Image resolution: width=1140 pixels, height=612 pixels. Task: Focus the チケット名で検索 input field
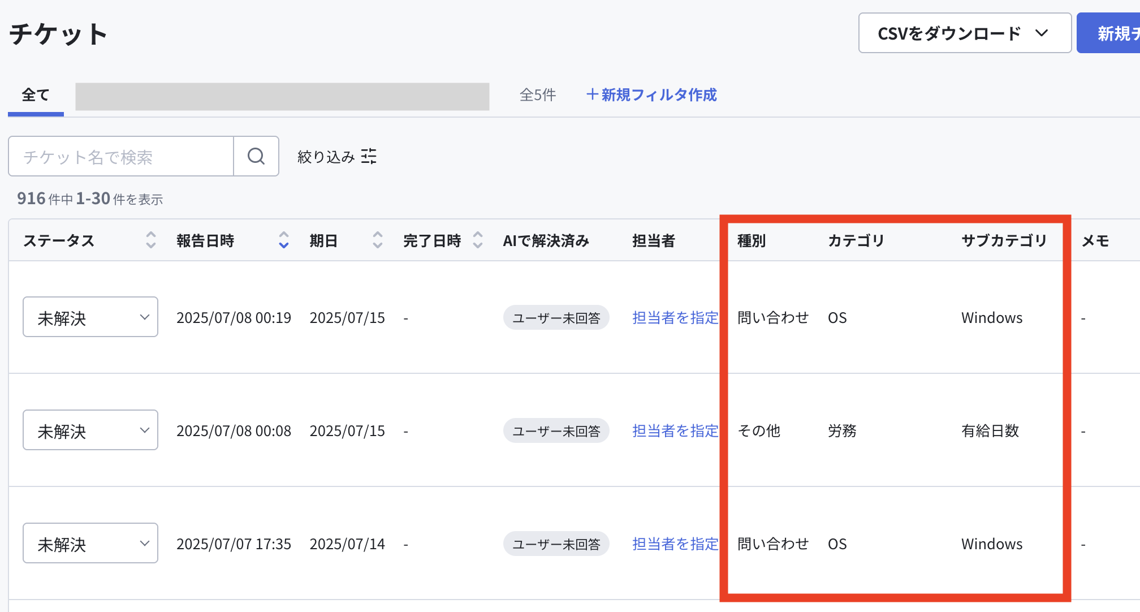(121, 156)
